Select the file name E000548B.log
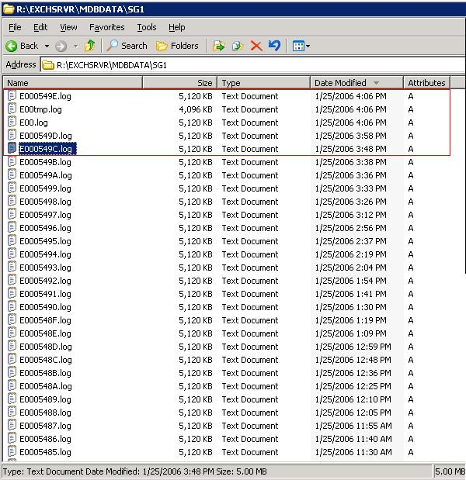The width and height of the screenshot is (466, 480). point(45,373)
